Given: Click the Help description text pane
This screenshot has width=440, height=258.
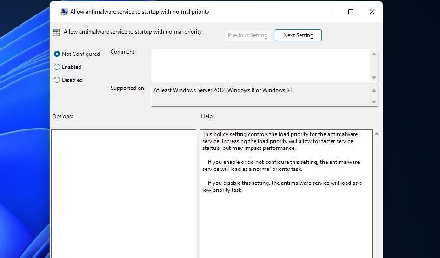Looking at the screenshot, I should [286, 194].
